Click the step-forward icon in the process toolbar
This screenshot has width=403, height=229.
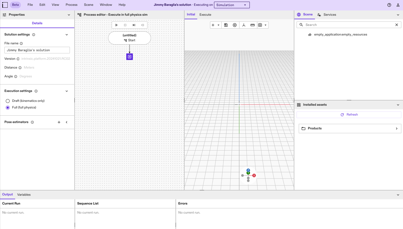[x=134, y=25]
